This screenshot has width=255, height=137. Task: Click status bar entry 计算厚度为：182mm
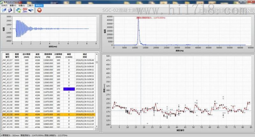[10, 135]
